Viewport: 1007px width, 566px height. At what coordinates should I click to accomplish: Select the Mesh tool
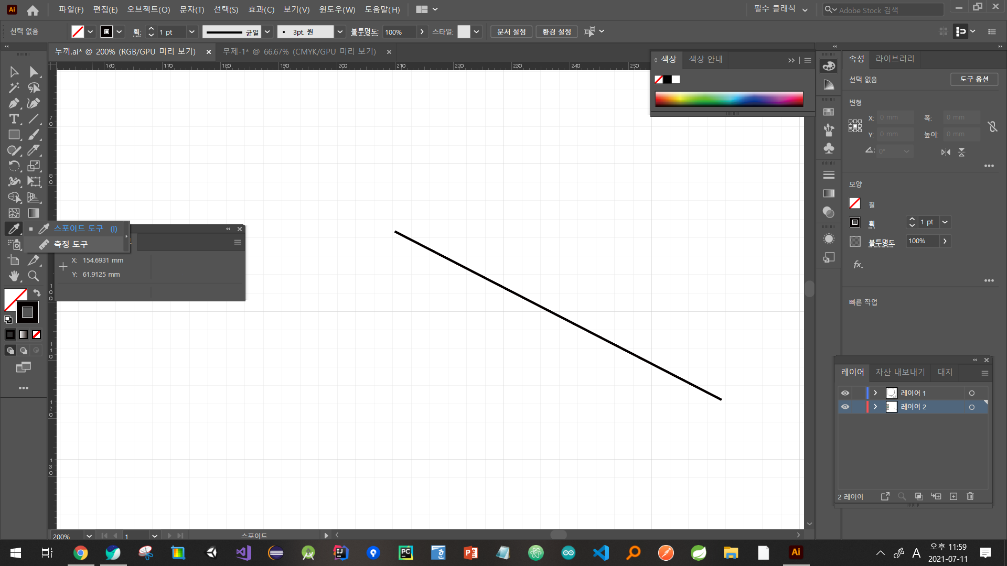coord(14,213)
